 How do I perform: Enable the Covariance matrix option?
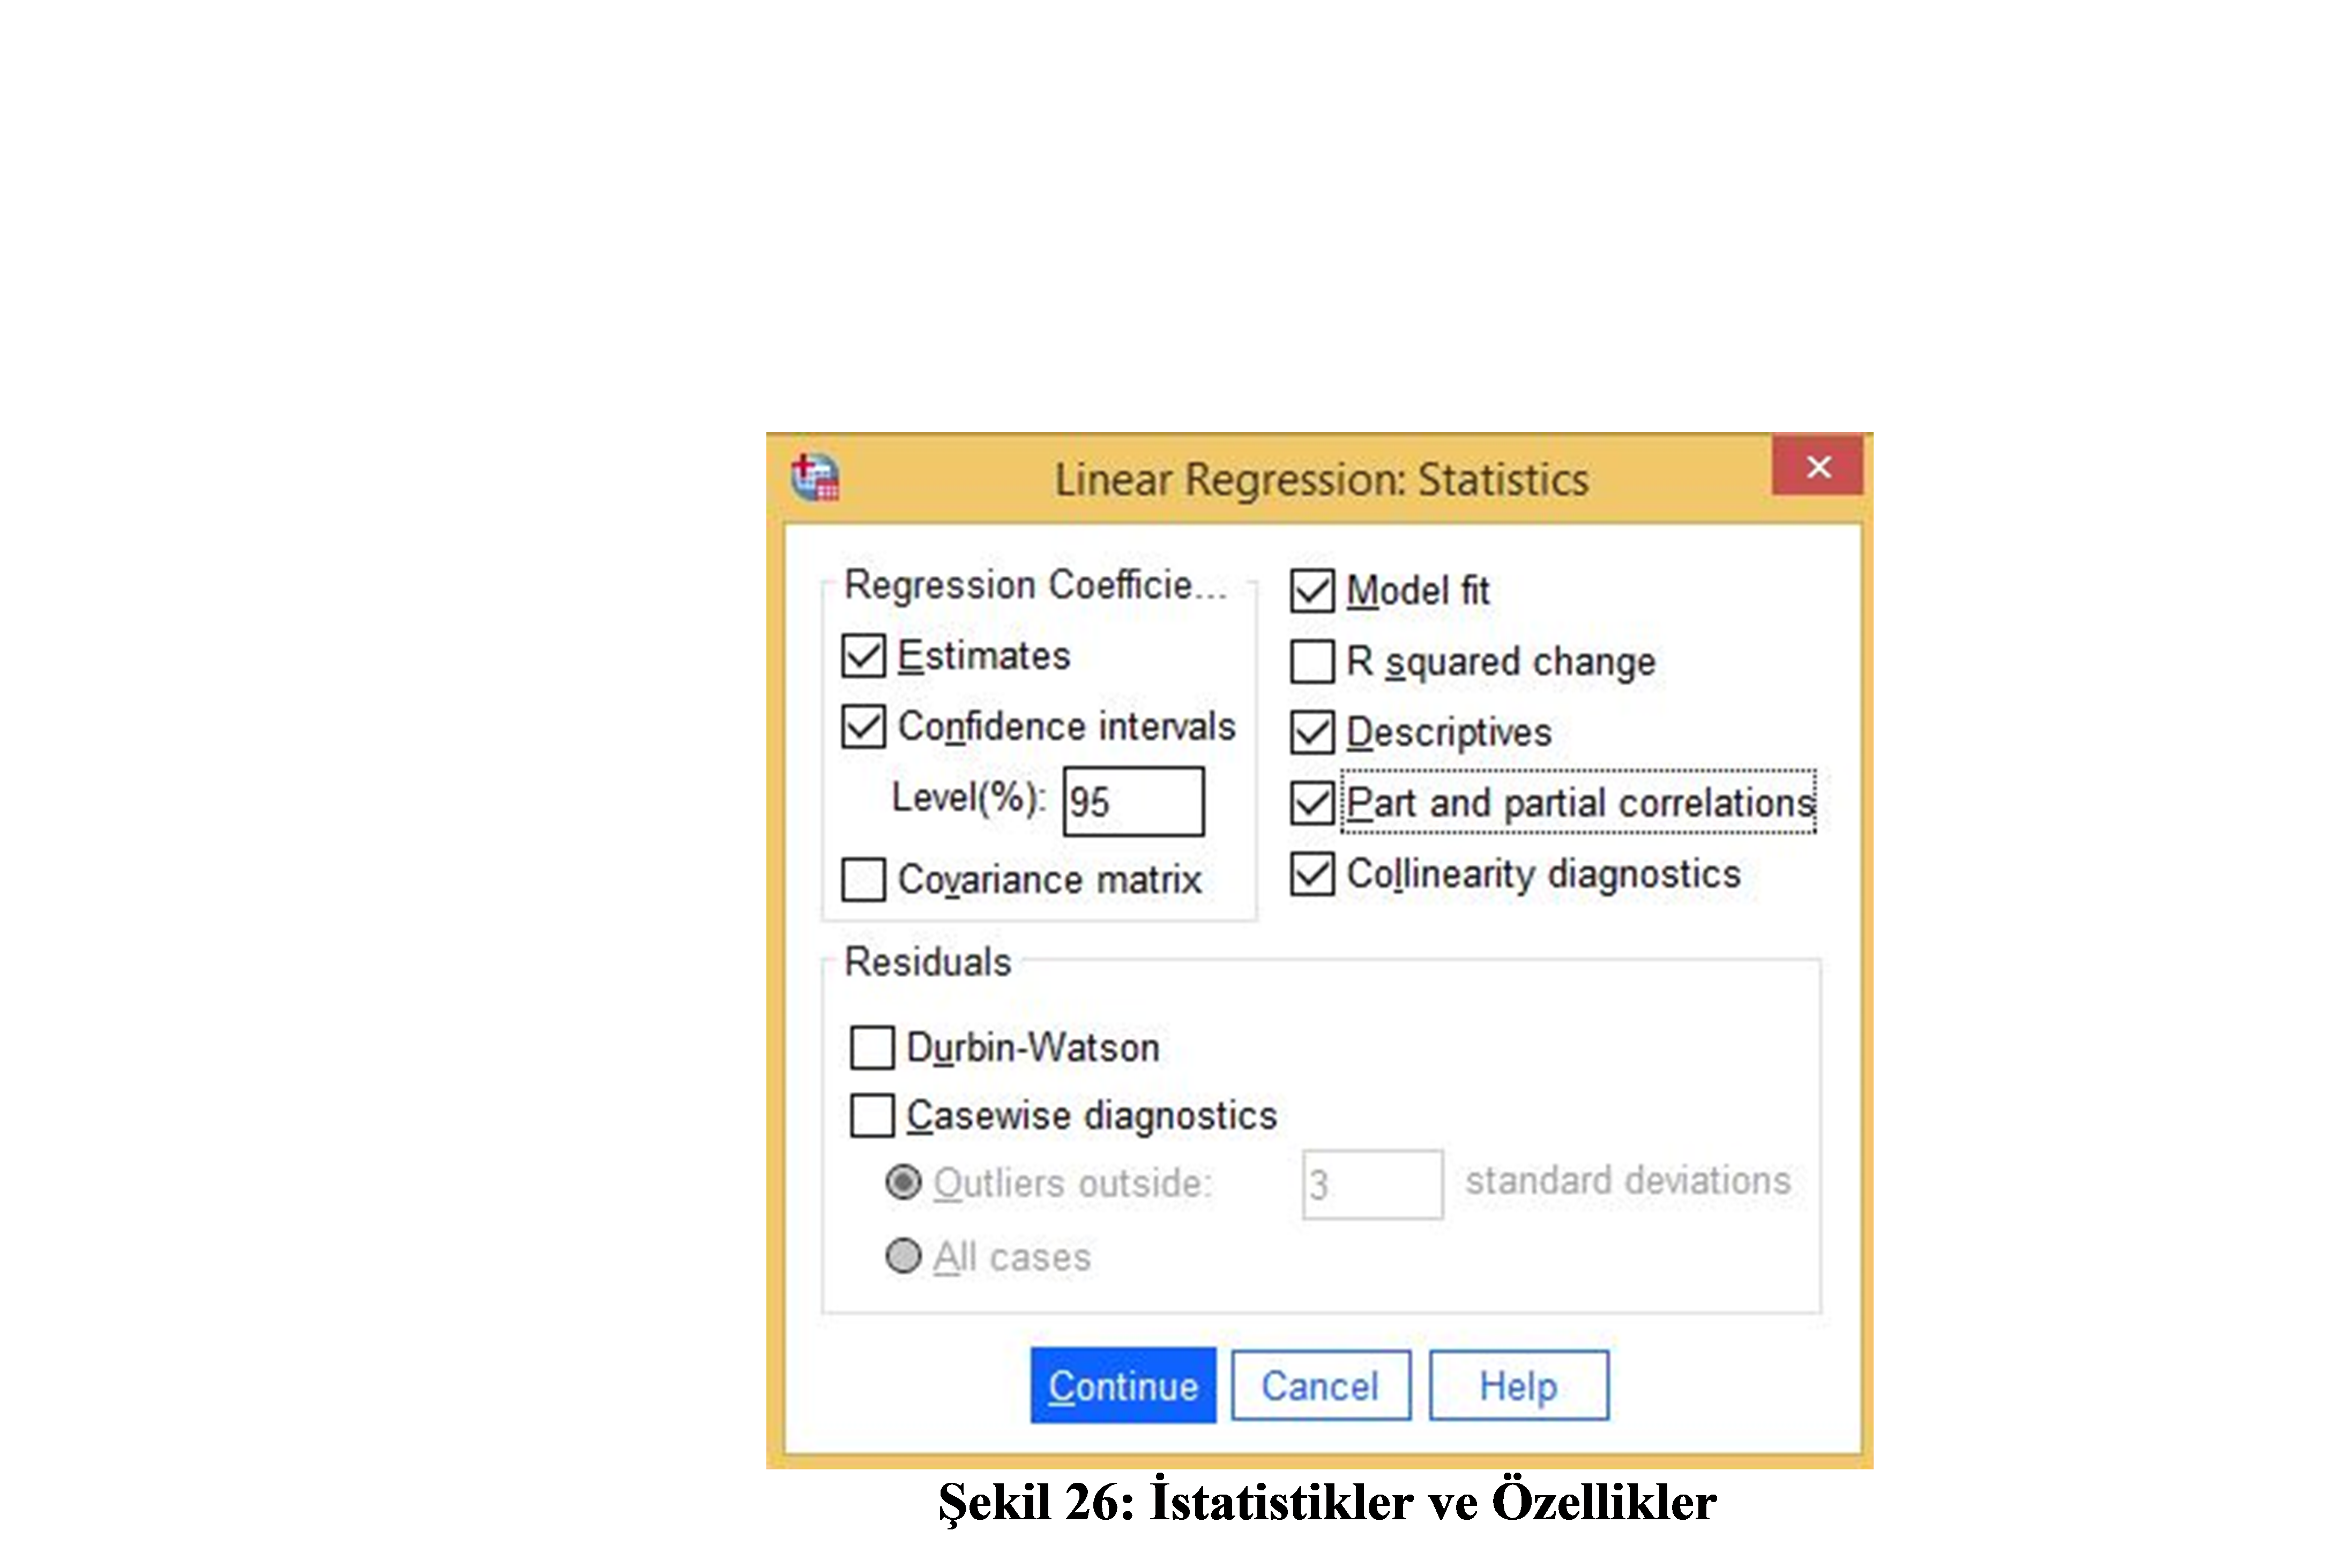click(862, 879)
